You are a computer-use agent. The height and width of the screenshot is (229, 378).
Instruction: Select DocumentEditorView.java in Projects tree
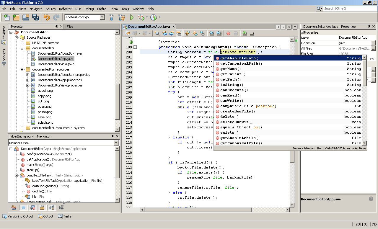[56, 64]
